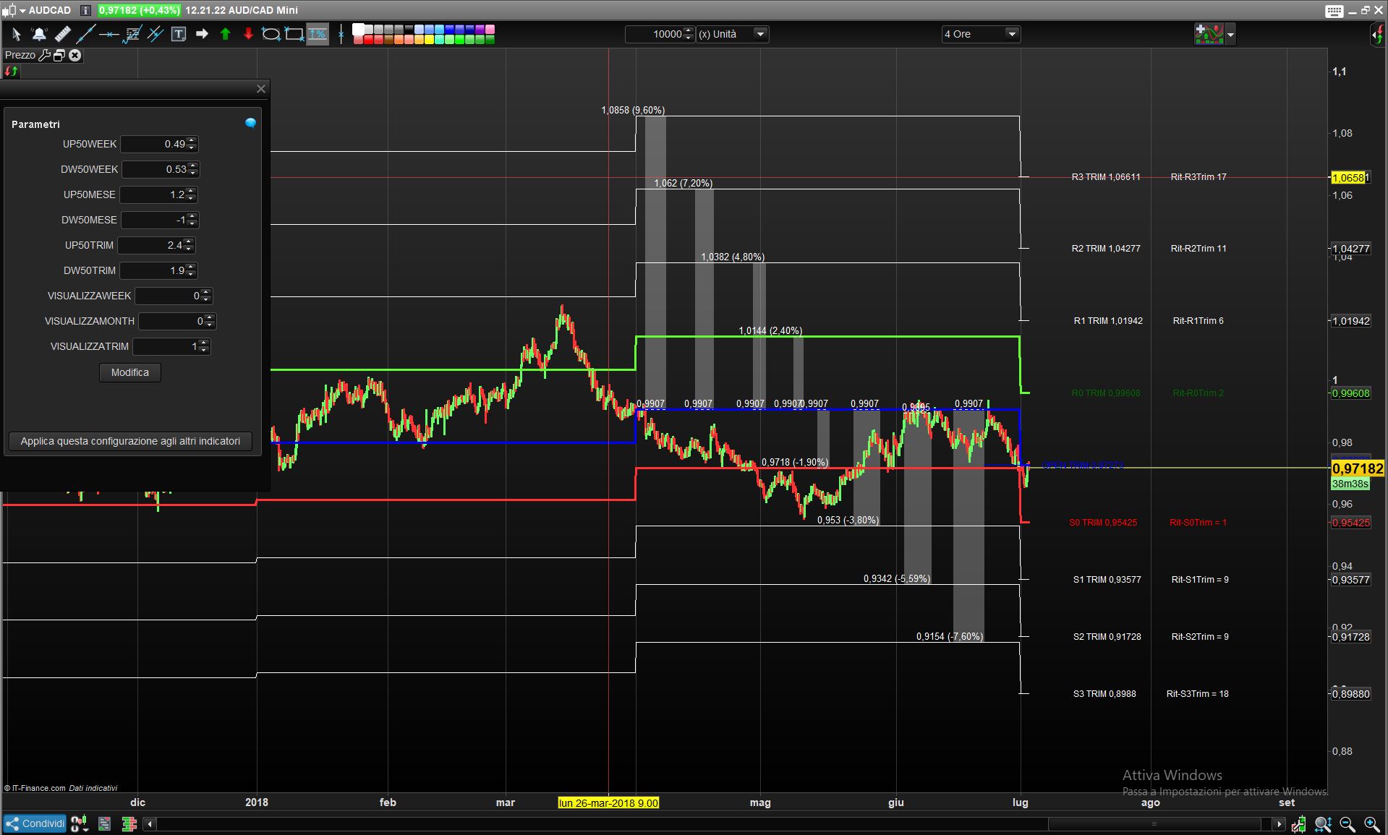Click the horizontal chart scrollbar thumb
The image size is (1388, 835).
click(1154, 824)
